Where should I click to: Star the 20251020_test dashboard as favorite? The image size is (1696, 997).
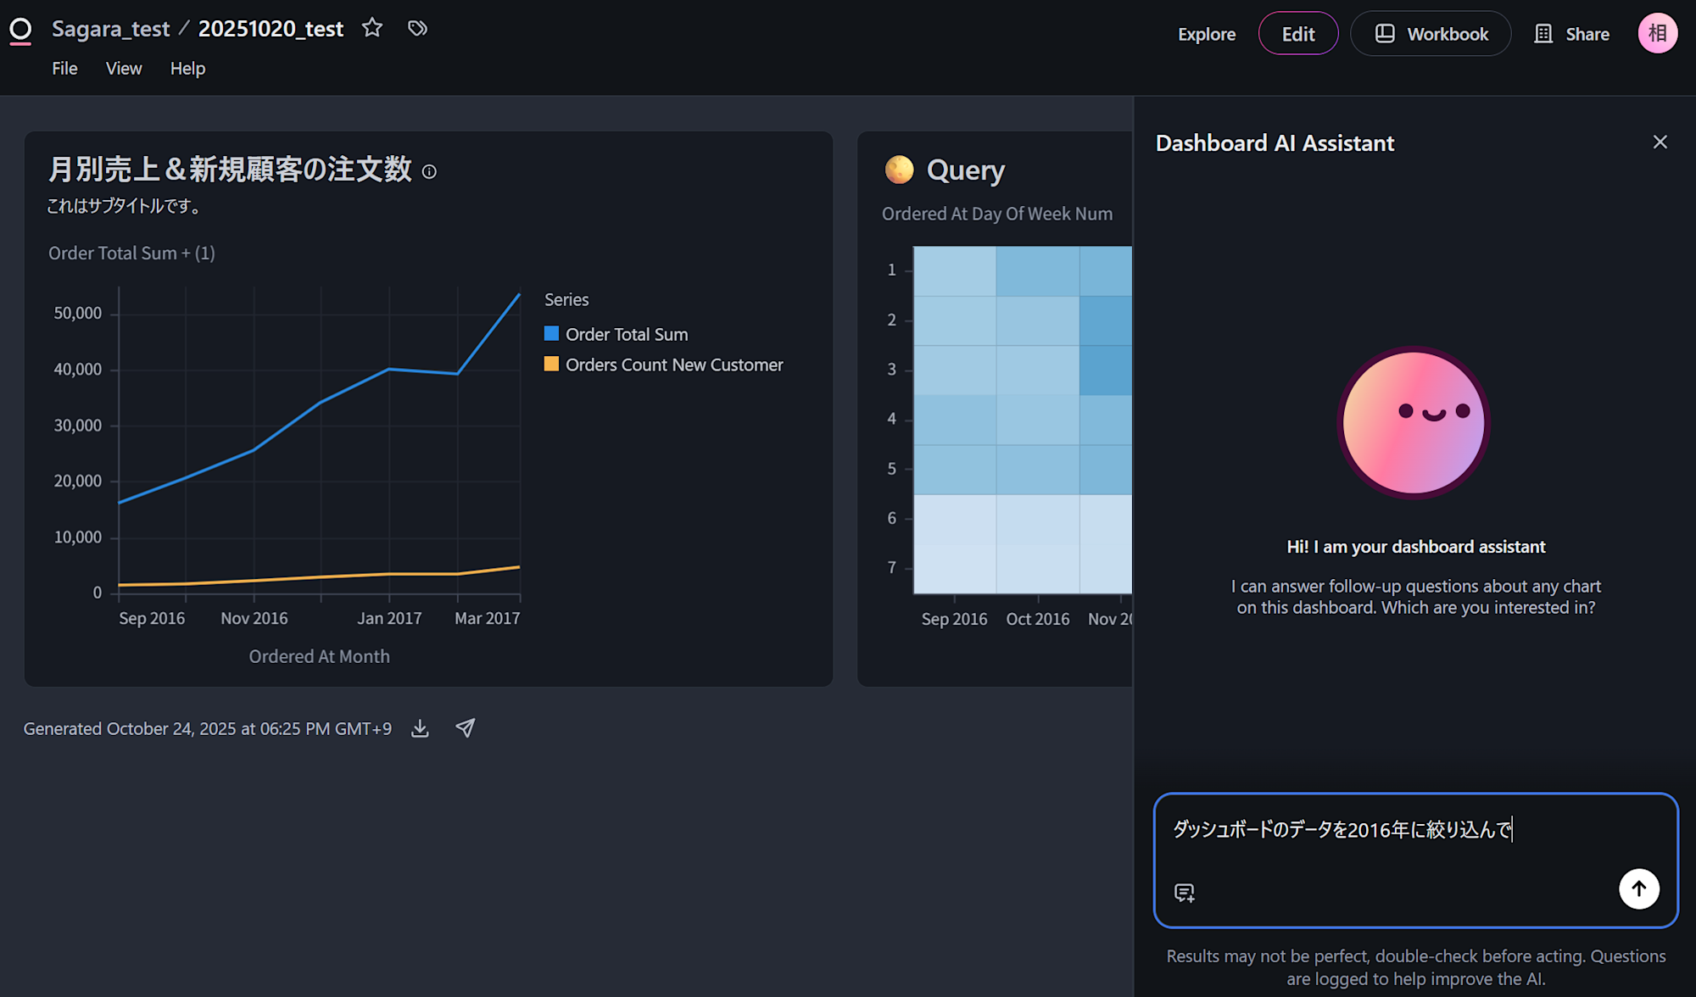(x=372, y=28)
